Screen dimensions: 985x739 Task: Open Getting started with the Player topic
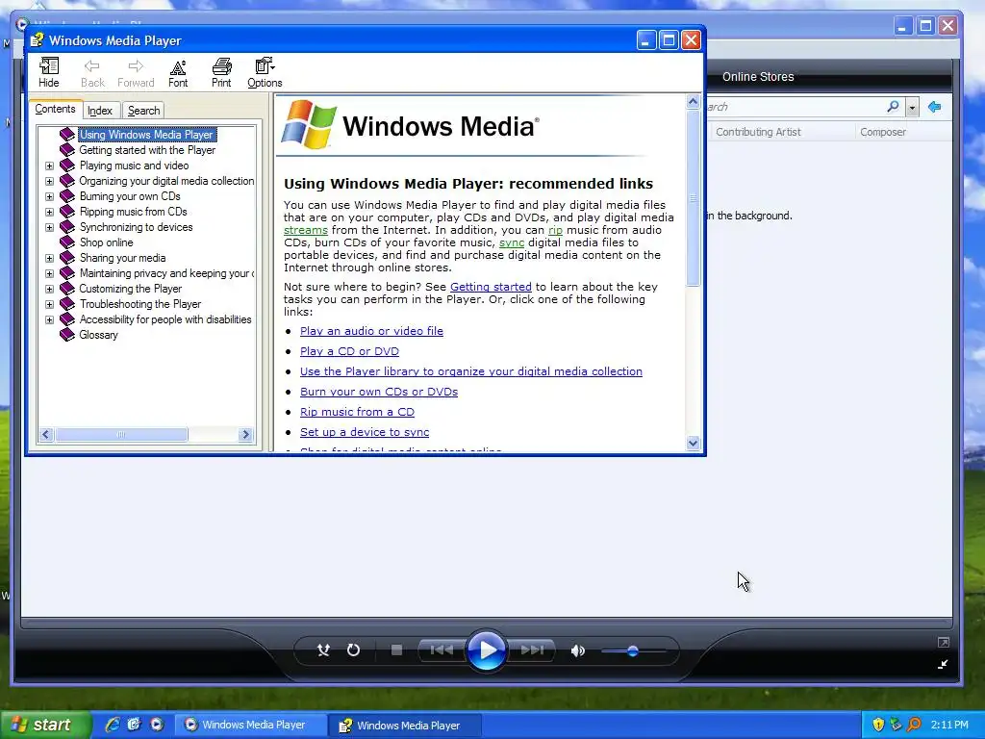point(147,150)
